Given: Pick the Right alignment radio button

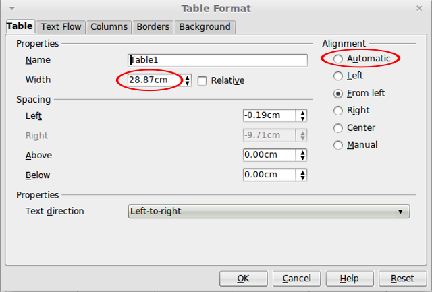Looking at the screenshot, I should 338,110.
